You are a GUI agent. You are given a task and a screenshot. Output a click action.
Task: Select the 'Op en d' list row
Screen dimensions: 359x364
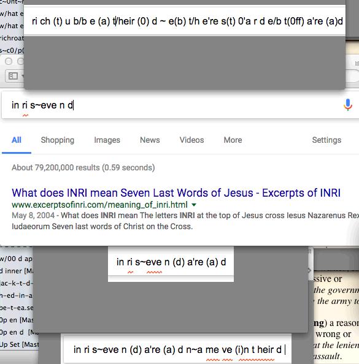[19, 332]
